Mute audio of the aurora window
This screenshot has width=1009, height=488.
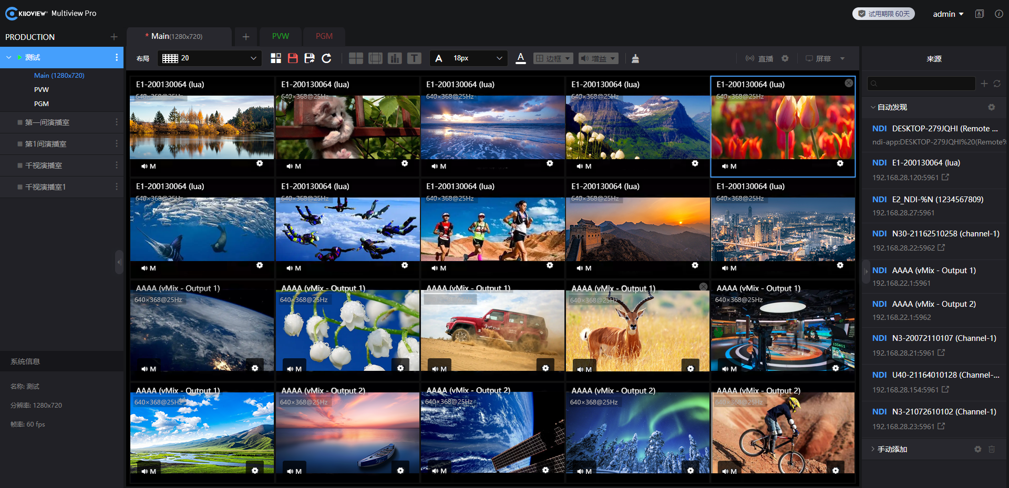[x=580, y=471]
